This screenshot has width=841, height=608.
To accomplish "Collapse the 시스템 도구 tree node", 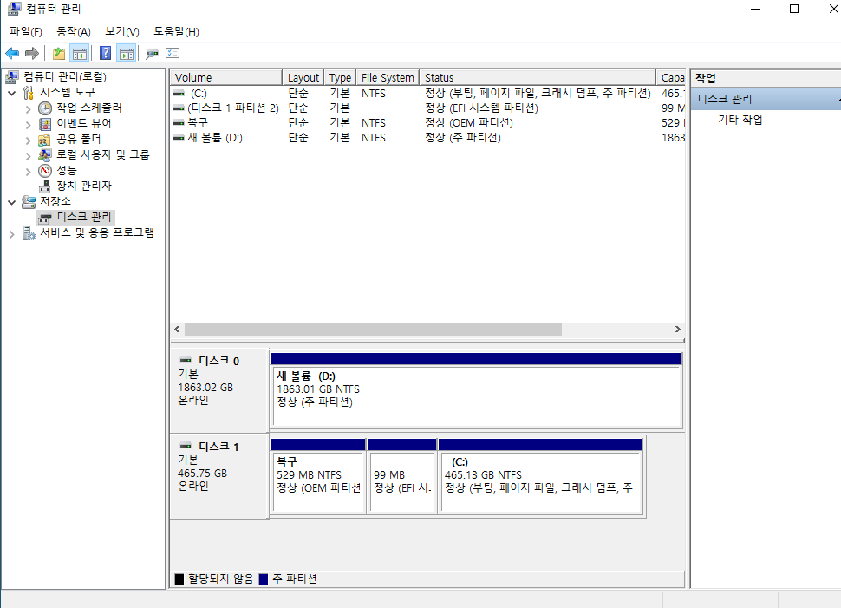I will click(12, 92).
